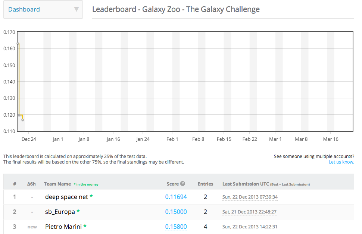Click the Sun, 22 Dec 2013 14:22:31 timestamp
The height and width of the screenshot is (234, 362).
tap(250, 227)
